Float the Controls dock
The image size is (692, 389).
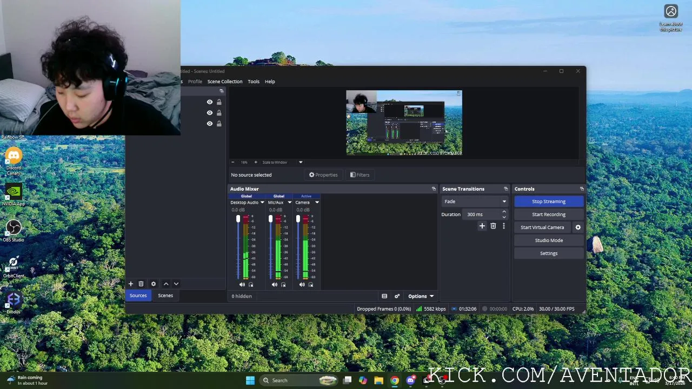point(582,189)
